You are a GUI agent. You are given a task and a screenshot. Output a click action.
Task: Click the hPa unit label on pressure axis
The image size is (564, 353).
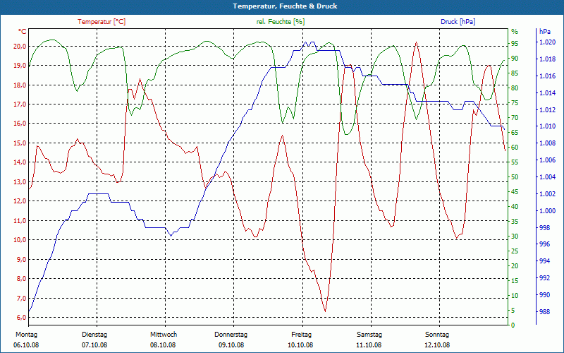(x=545, y=32)
